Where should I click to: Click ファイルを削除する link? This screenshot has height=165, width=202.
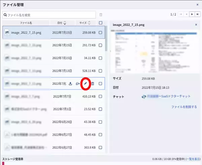[x=184, y=107]
